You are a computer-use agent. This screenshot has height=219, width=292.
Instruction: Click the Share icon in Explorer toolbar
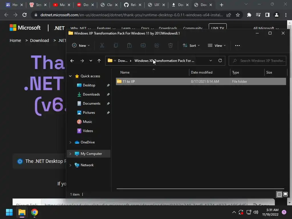157,45
